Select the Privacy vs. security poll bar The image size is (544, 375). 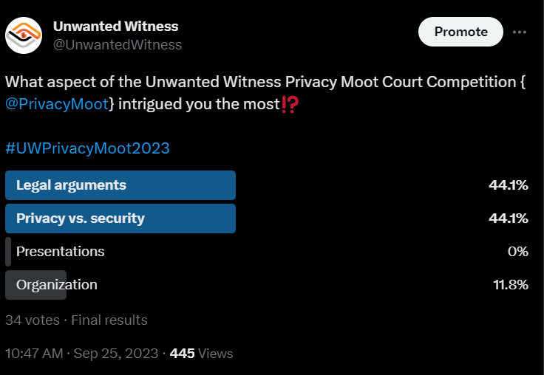(120, 219)
